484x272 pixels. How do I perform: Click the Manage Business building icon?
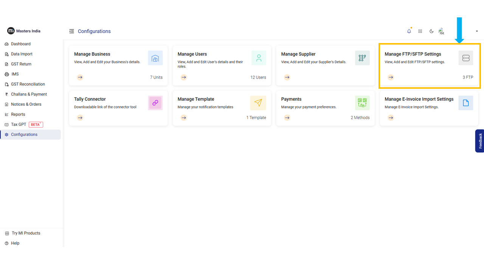(155, 58)
